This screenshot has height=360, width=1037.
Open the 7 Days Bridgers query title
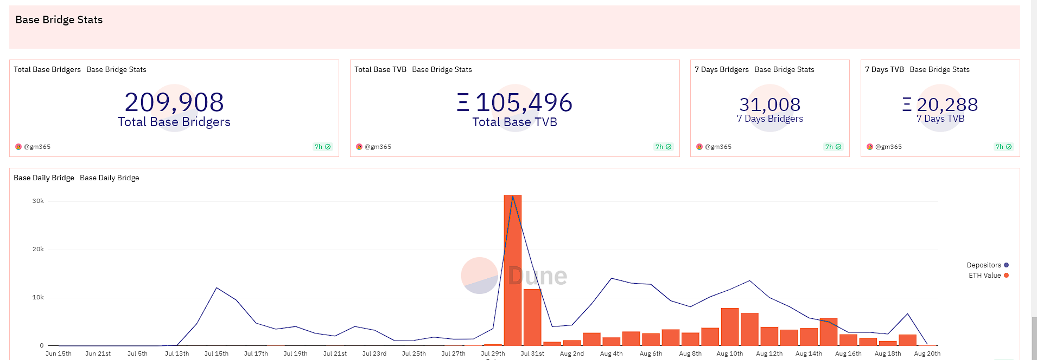722,69
